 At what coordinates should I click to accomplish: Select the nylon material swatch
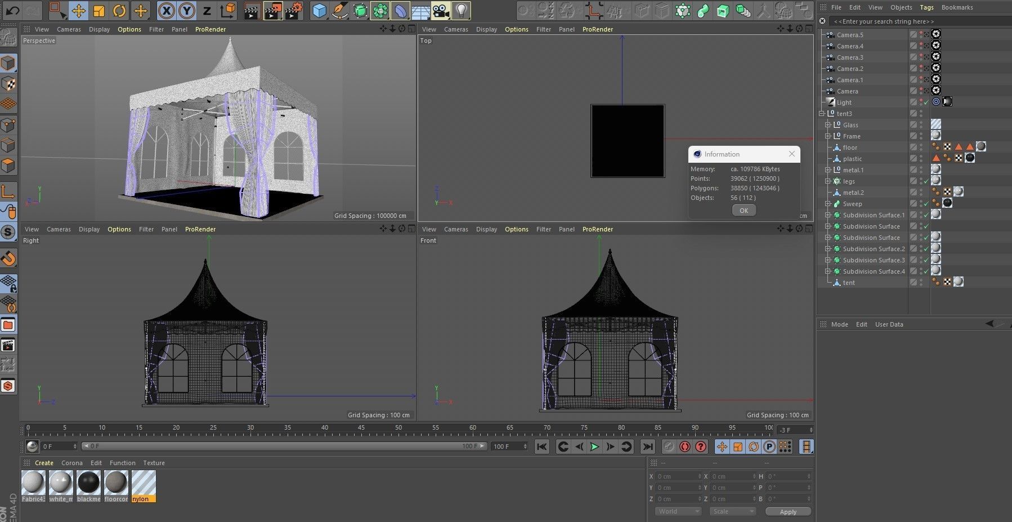point(144,486)
